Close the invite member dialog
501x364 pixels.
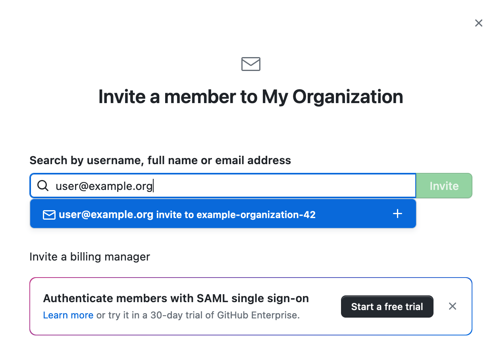tap(479, 23)
